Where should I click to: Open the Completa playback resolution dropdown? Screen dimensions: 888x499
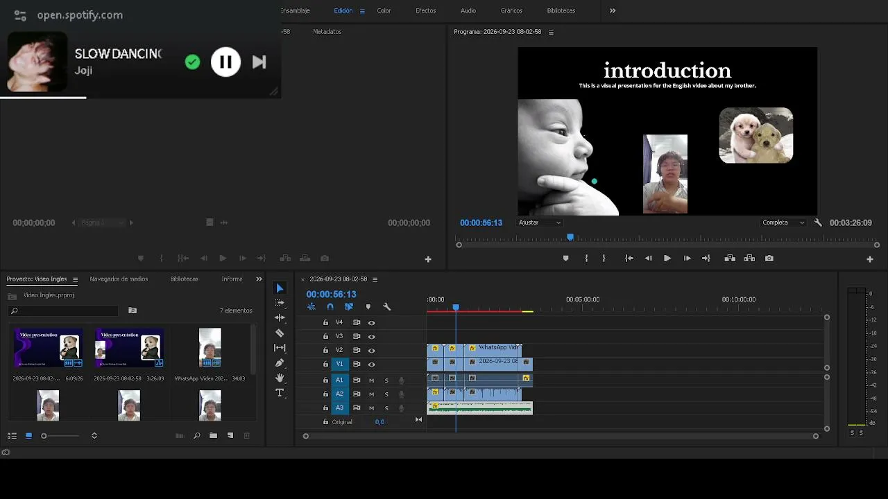tap(783, 222)
